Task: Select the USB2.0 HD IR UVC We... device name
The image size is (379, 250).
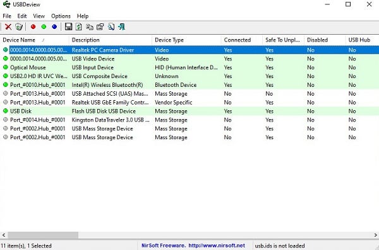Action: 39,76
